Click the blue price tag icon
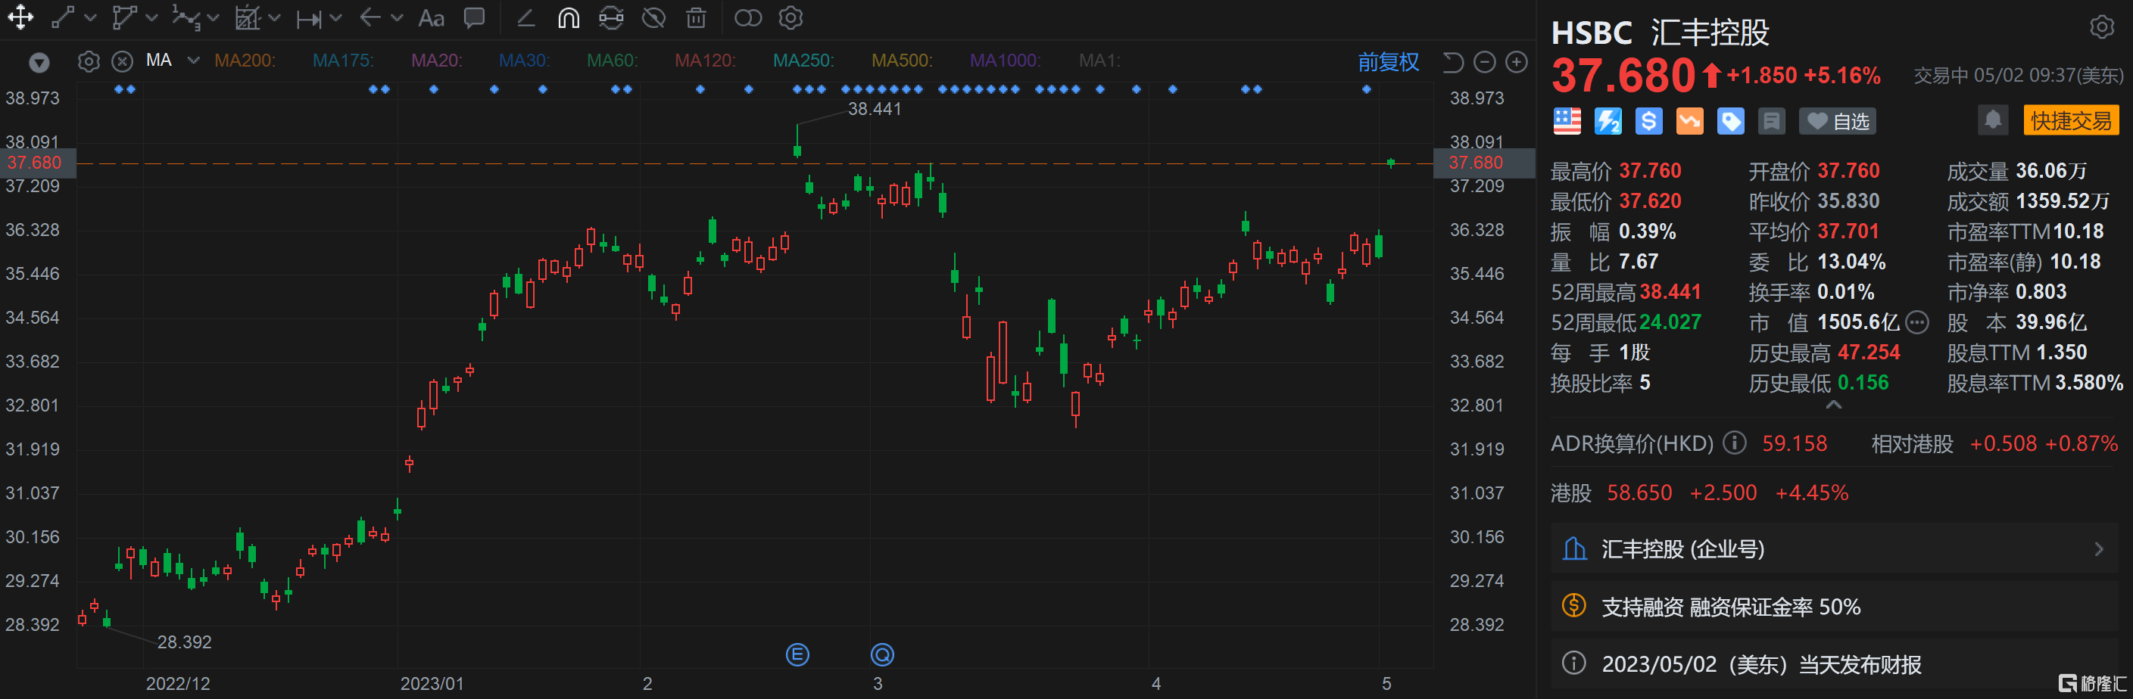The width and height of the screenshot is (2133, 699). click(1731, 121)
